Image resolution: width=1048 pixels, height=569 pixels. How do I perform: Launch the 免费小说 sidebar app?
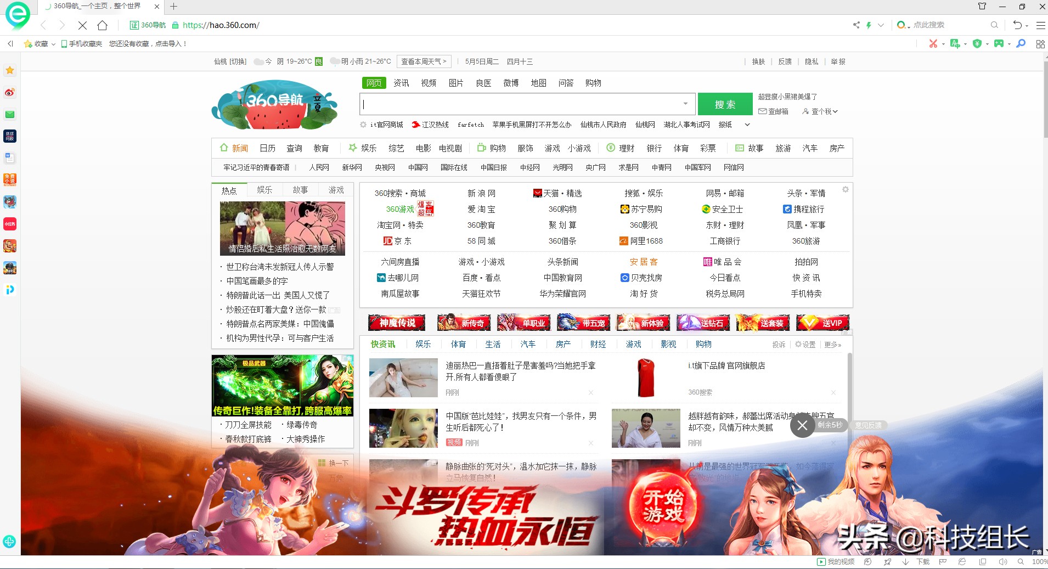click(x=9, y=179)
